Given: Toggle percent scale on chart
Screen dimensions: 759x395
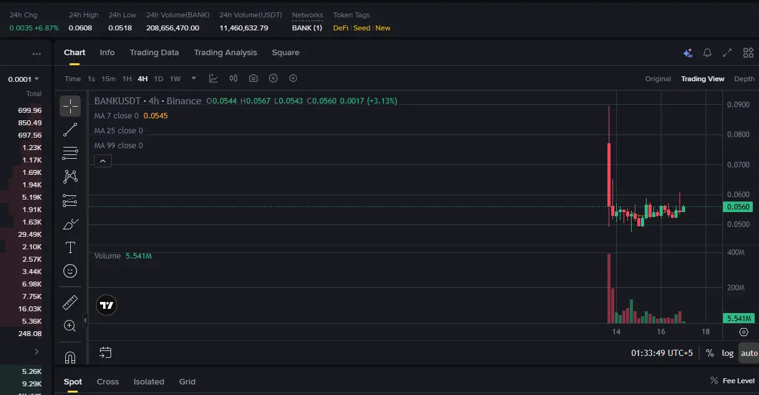Looking at the screenshot, I should tap(709, 353).
